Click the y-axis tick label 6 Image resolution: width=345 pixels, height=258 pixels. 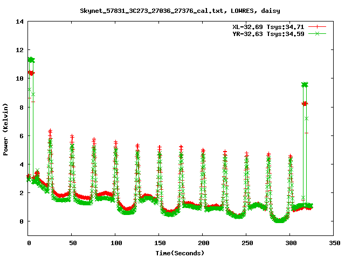[22, 136]
